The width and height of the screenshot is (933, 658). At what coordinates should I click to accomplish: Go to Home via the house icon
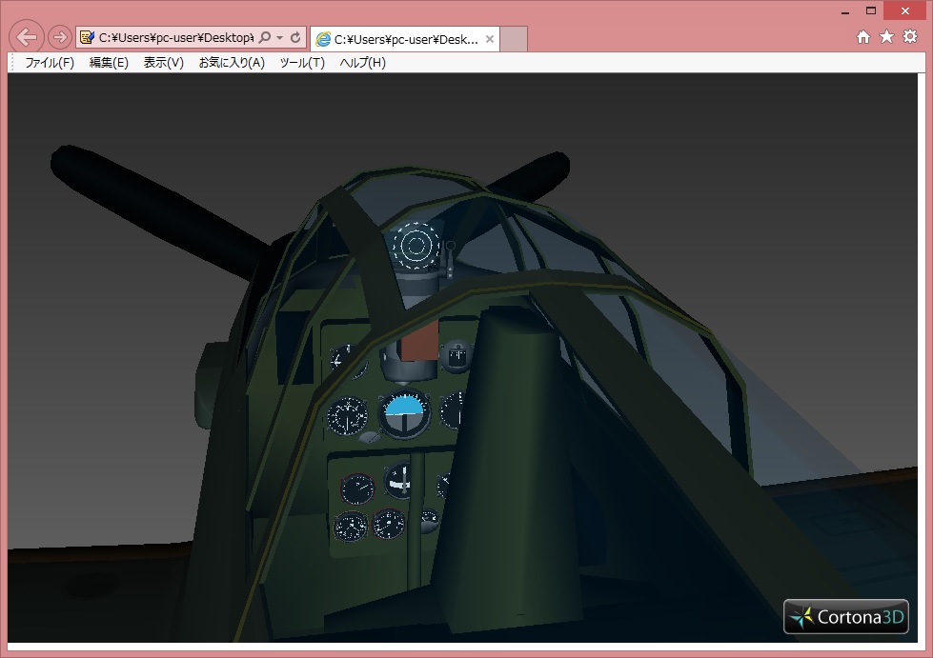(x=863, y=36)
